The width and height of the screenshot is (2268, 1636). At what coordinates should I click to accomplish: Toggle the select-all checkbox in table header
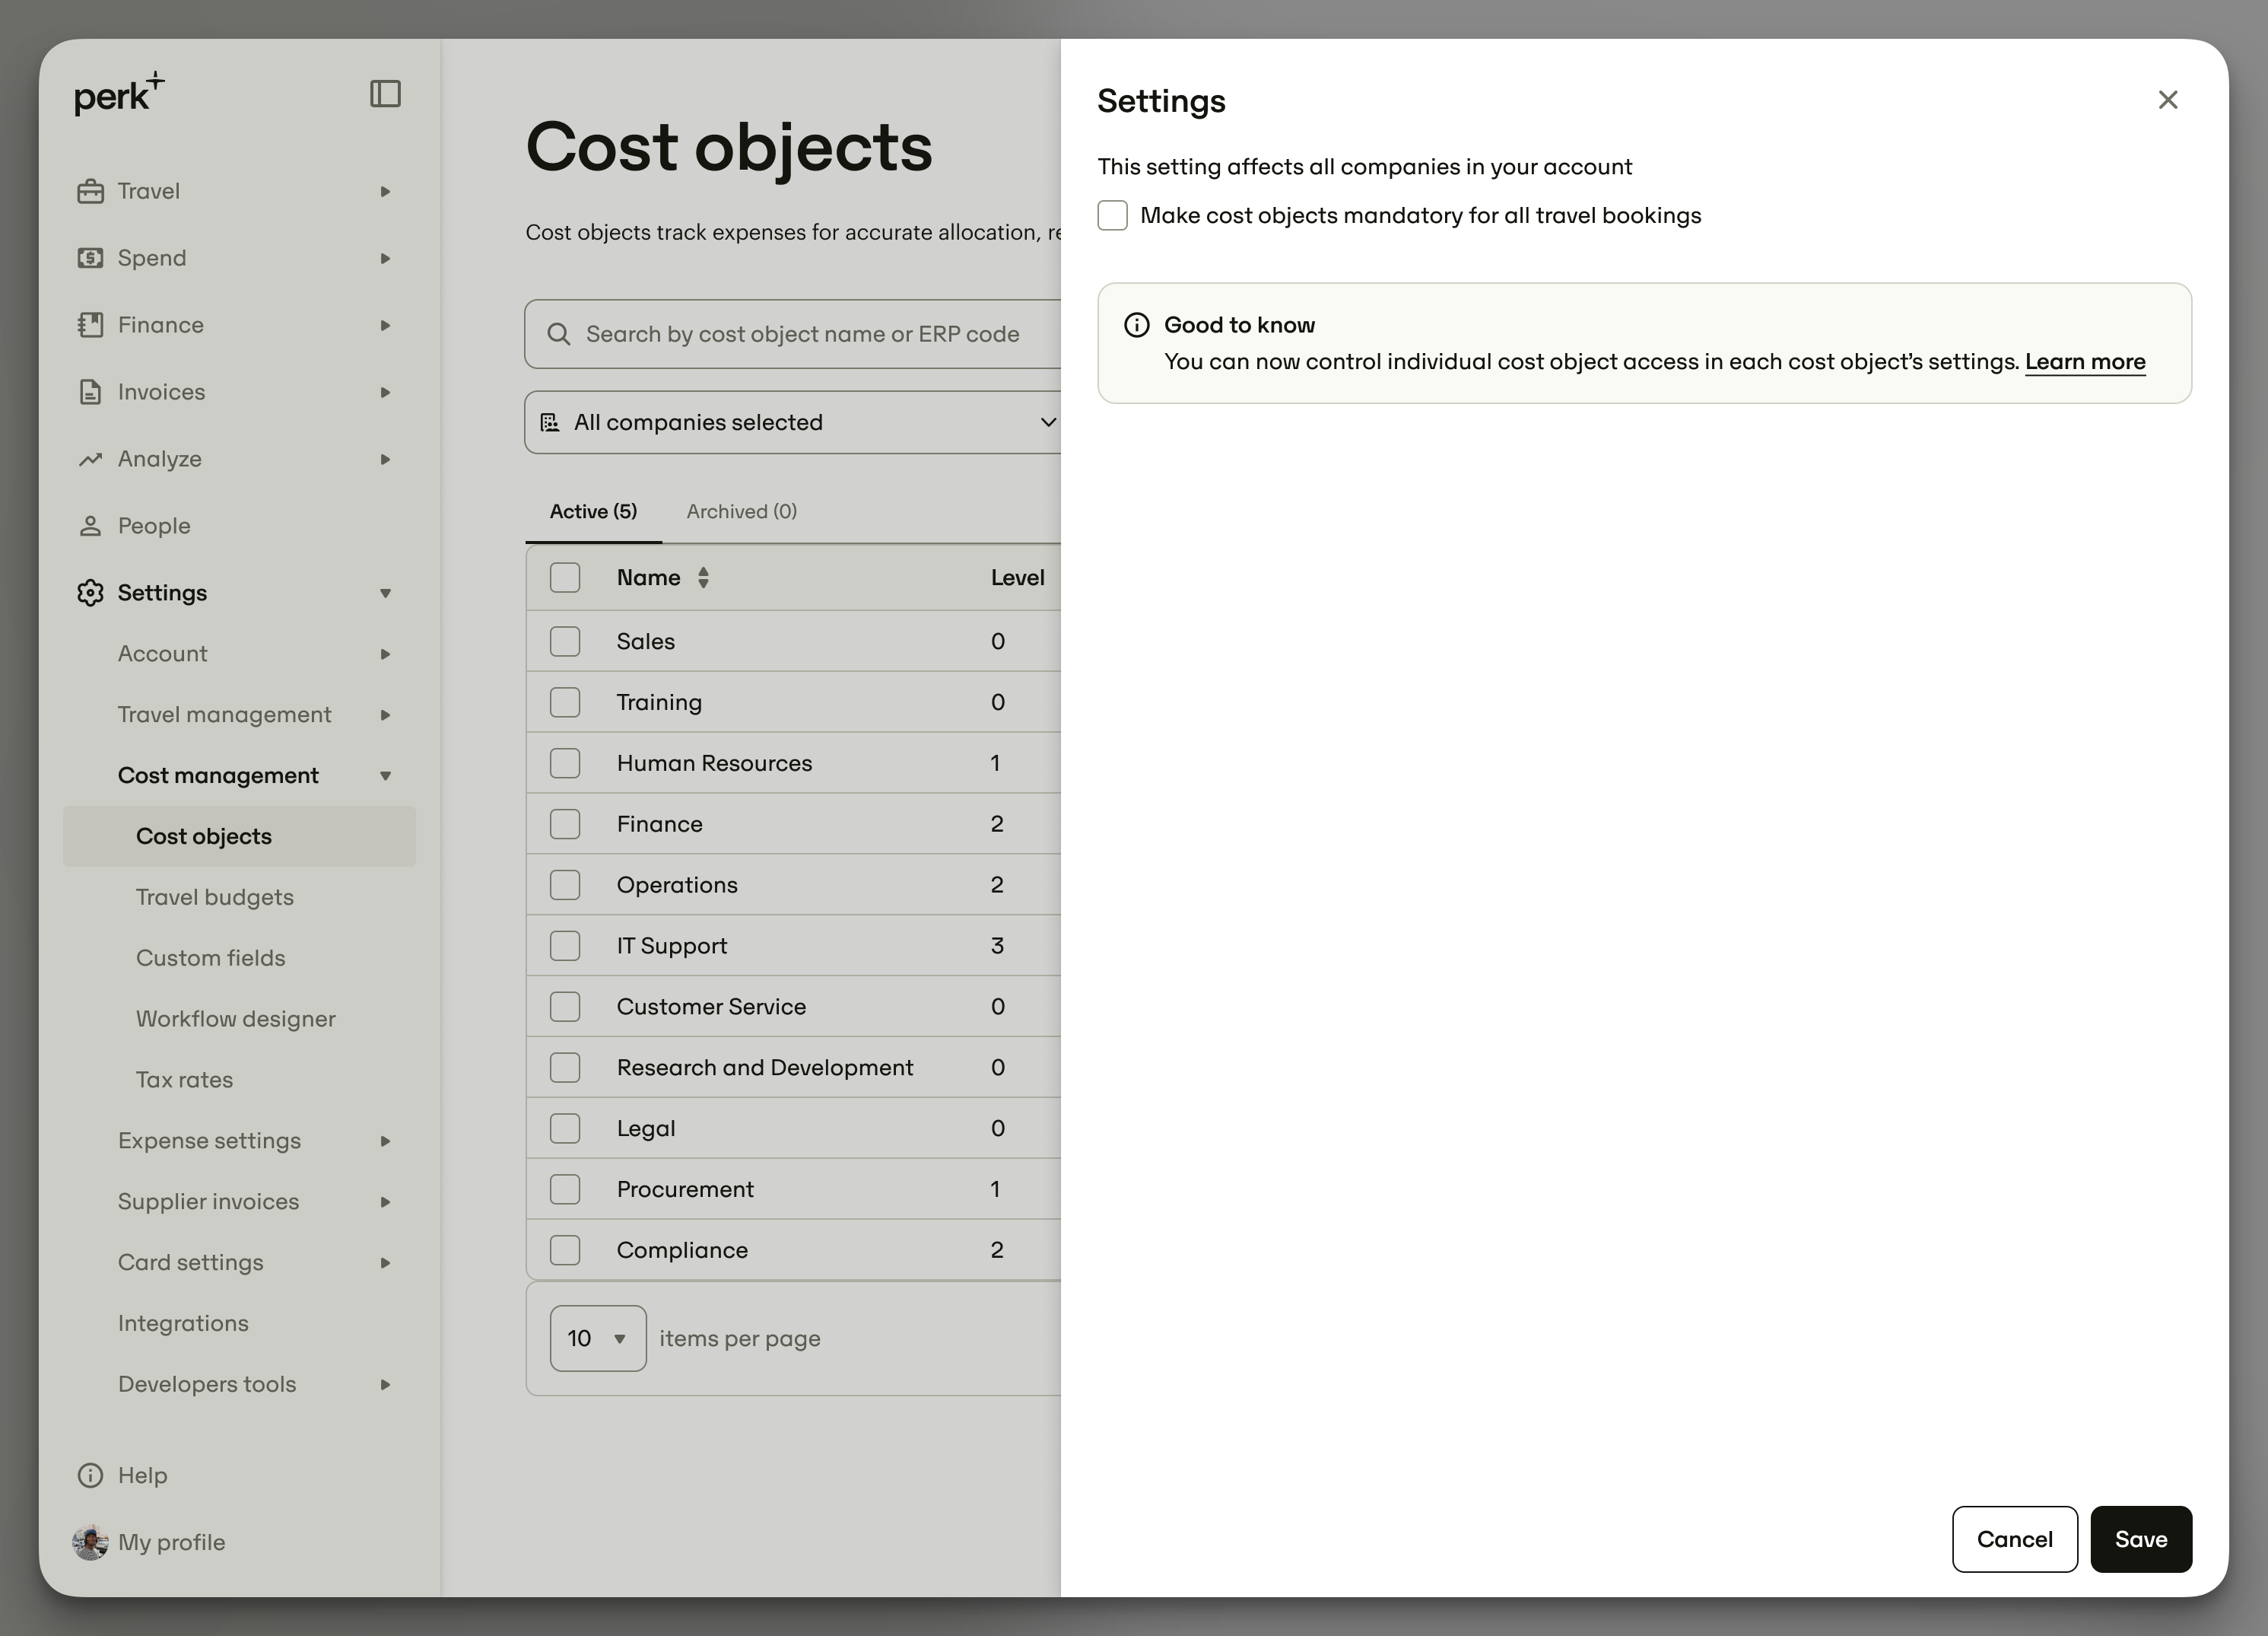[565, 578]
